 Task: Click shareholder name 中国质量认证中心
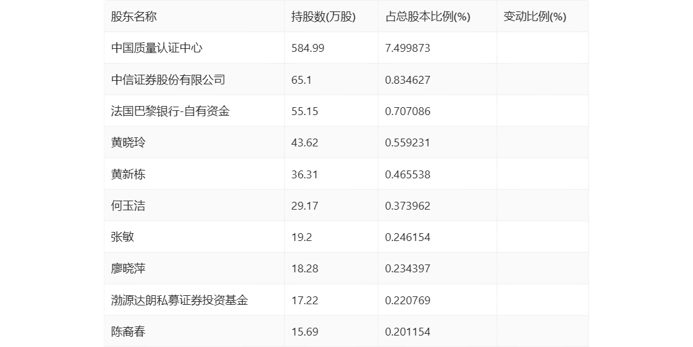coord(156,48)
